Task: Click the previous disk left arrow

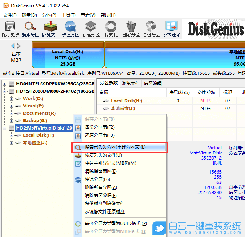Action: pos(13,46)
